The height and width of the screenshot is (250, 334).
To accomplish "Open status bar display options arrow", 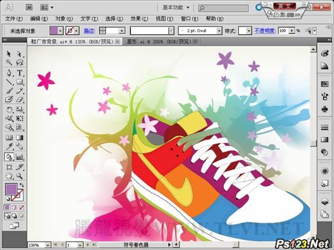I will pos(169,245).
